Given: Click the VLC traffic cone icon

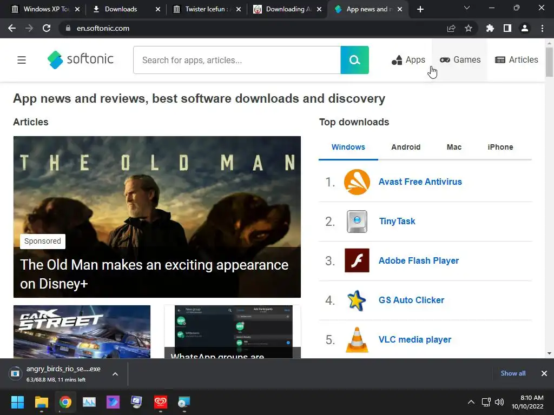Looking at the screenshot, I should click(357, 340).
